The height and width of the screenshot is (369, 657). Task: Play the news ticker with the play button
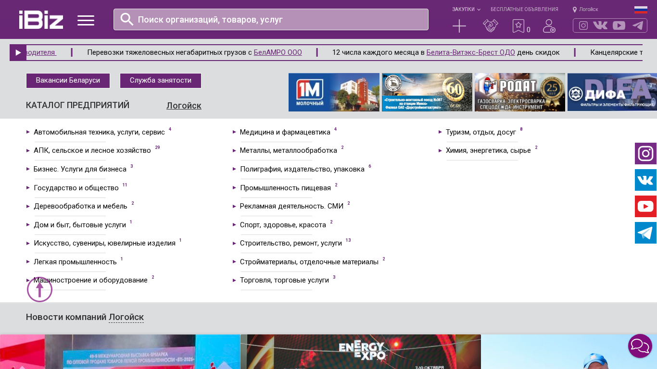coord(18,53)
